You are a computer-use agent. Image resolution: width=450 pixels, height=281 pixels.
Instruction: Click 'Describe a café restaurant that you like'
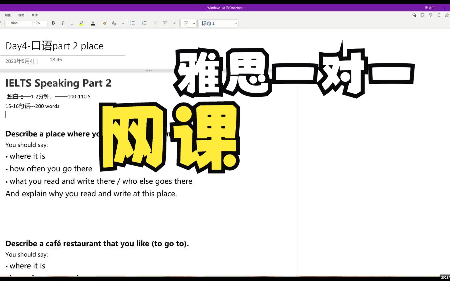pyautogui.click(x=97, y=244)
